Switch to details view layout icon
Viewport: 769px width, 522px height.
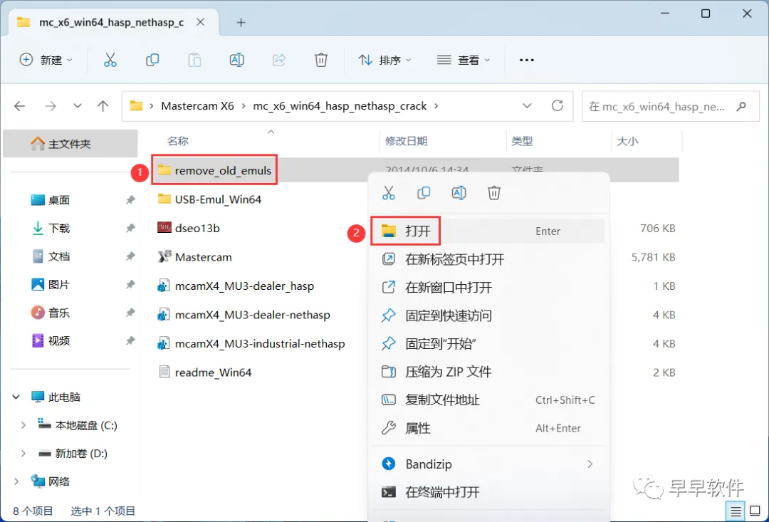736,512
